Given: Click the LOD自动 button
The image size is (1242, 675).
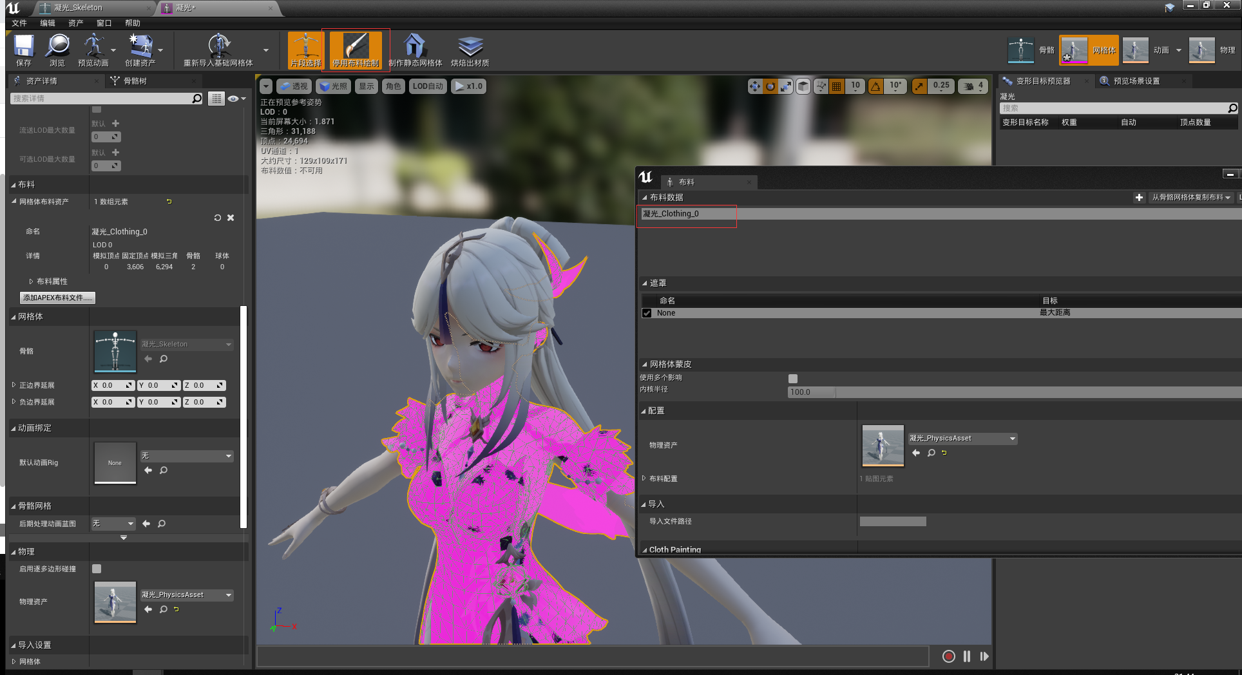Looking at the screenshot, I should point(428,86).
